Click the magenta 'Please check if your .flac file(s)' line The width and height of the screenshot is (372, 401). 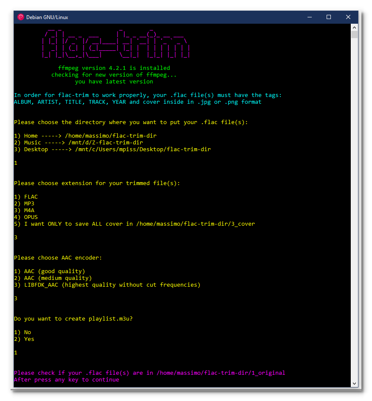150,373
